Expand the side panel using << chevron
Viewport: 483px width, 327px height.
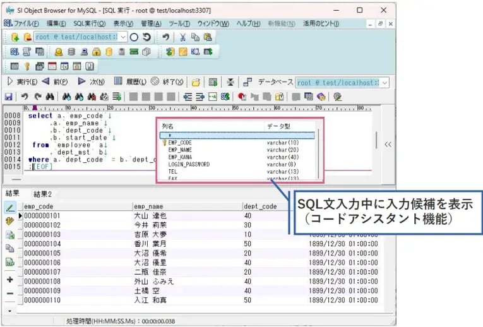388,144
